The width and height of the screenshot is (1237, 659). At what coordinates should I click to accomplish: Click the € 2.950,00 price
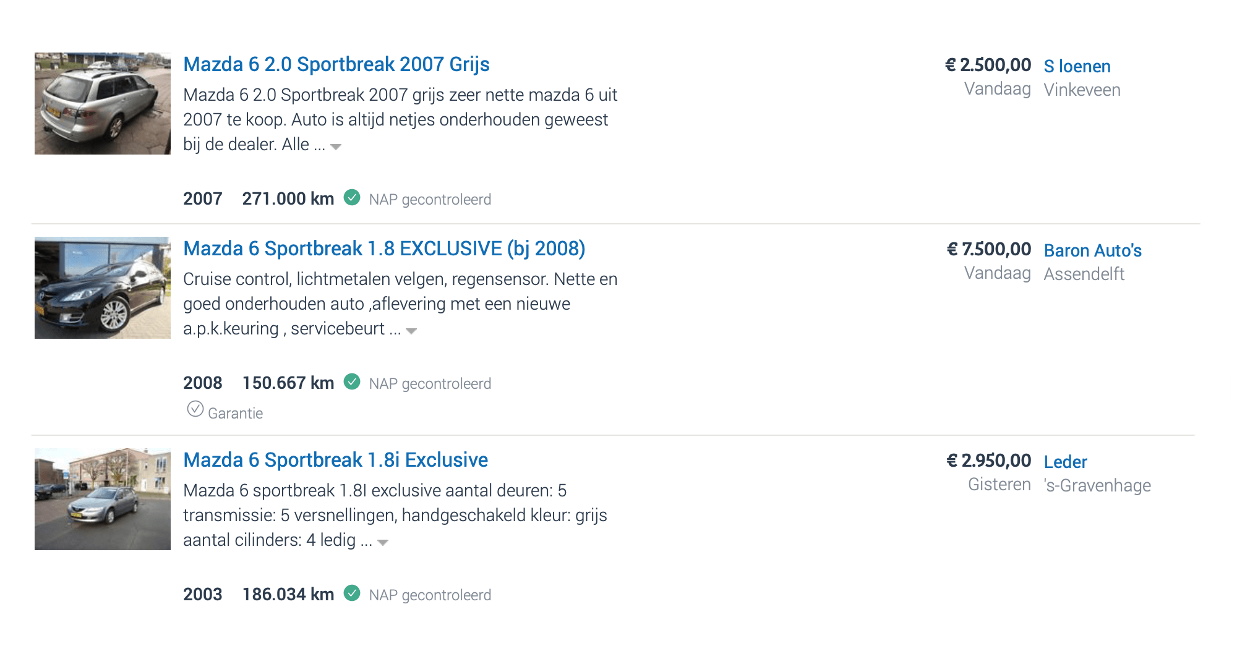pyautogui.click(x=988, y=461)
